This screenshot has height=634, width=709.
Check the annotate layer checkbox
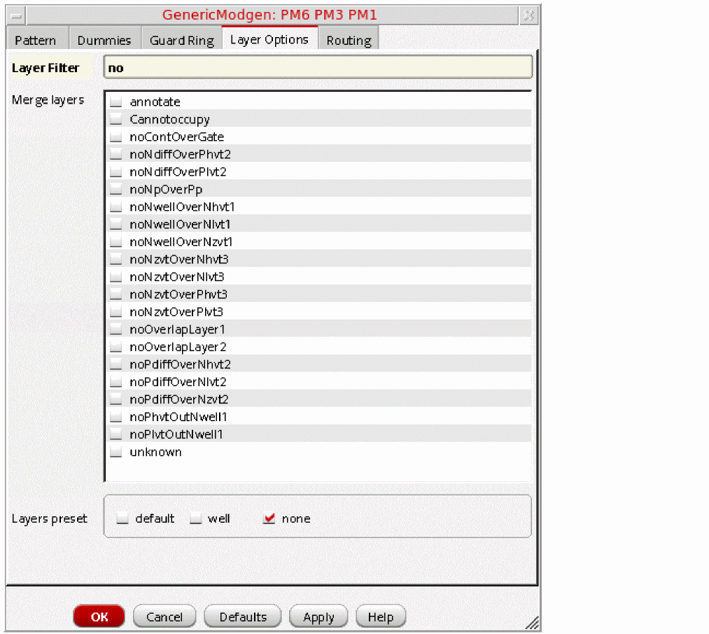[116, 102]
